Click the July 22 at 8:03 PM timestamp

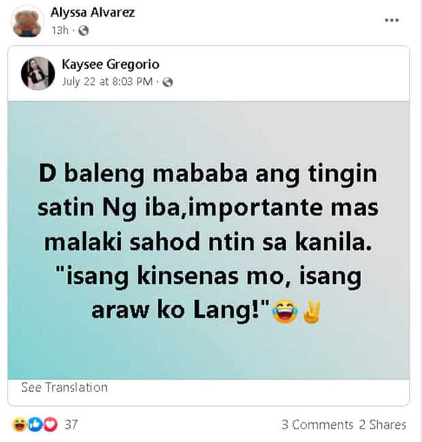click(x=107, y=82)
